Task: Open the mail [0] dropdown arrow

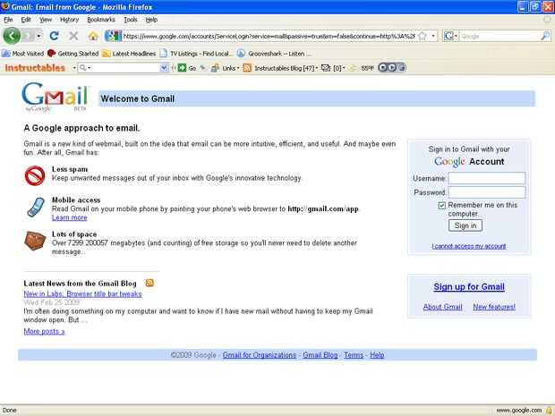Action: [x=344, y=68]
